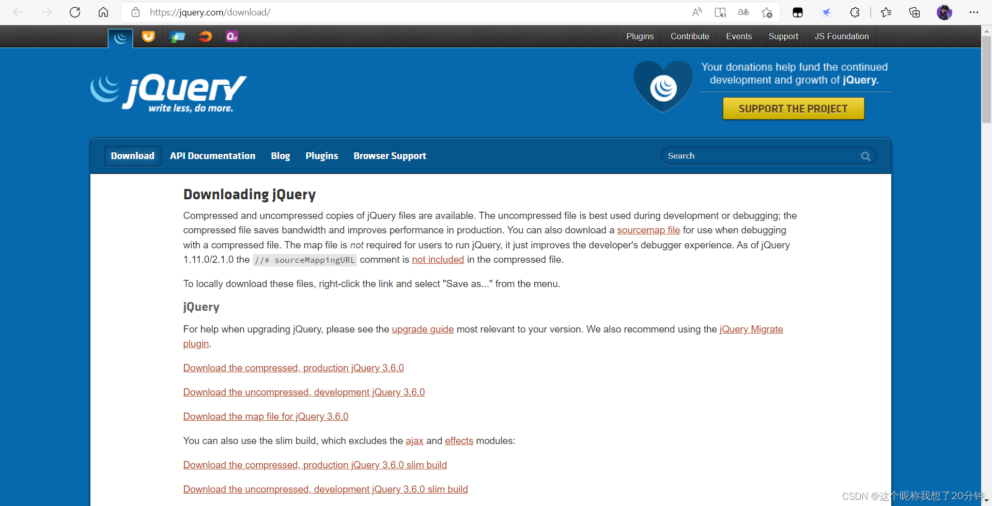Viewport: 992px width, 506px height.
Task: Click the browser forward arrow
Action: [x=47, y=12]
